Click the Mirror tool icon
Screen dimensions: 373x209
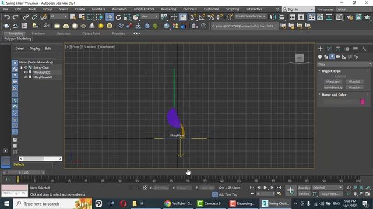point(273,17)
